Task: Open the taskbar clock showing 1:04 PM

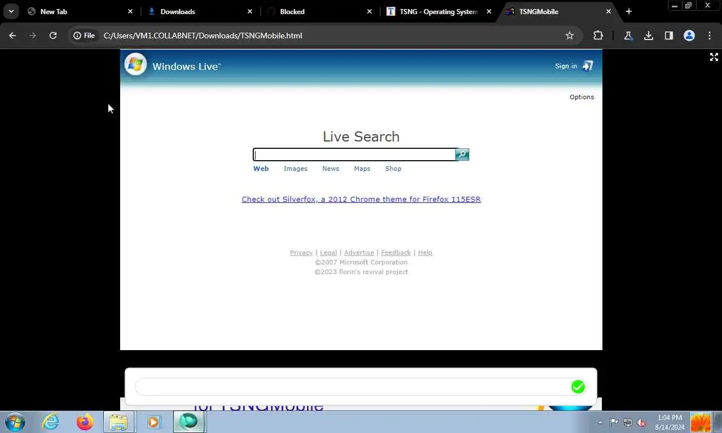Action: click(x=670, y=422)
